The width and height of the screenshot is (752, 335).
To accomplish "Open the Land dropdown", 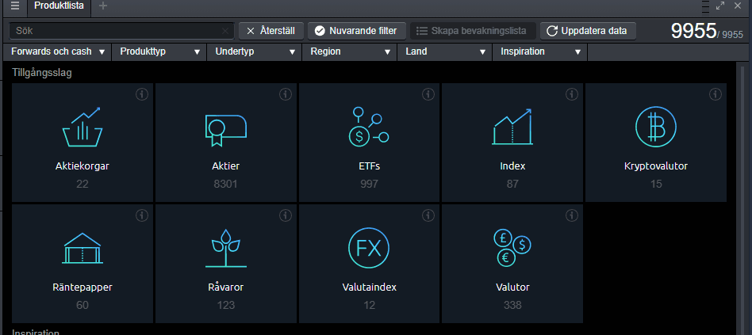I will pos(444,51).
